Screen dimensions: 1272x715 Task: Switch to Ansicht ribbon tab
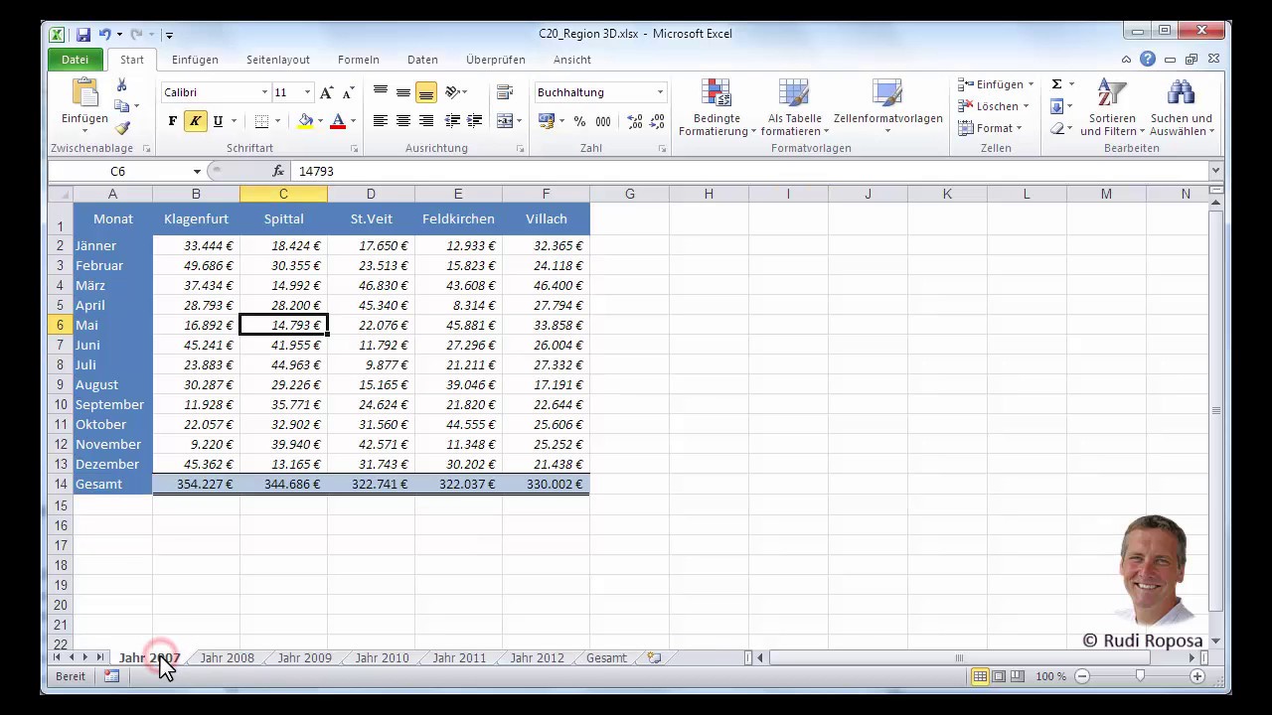tap(572, 60)
